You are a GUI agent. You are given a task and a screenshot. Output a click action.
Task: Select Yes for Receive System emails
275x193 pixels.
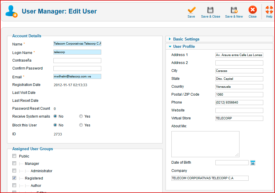81,116
